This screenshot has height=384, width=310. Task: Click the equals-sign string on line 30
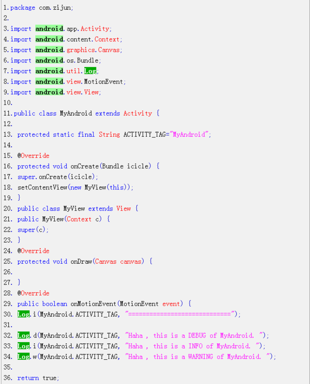pos(179,314)
